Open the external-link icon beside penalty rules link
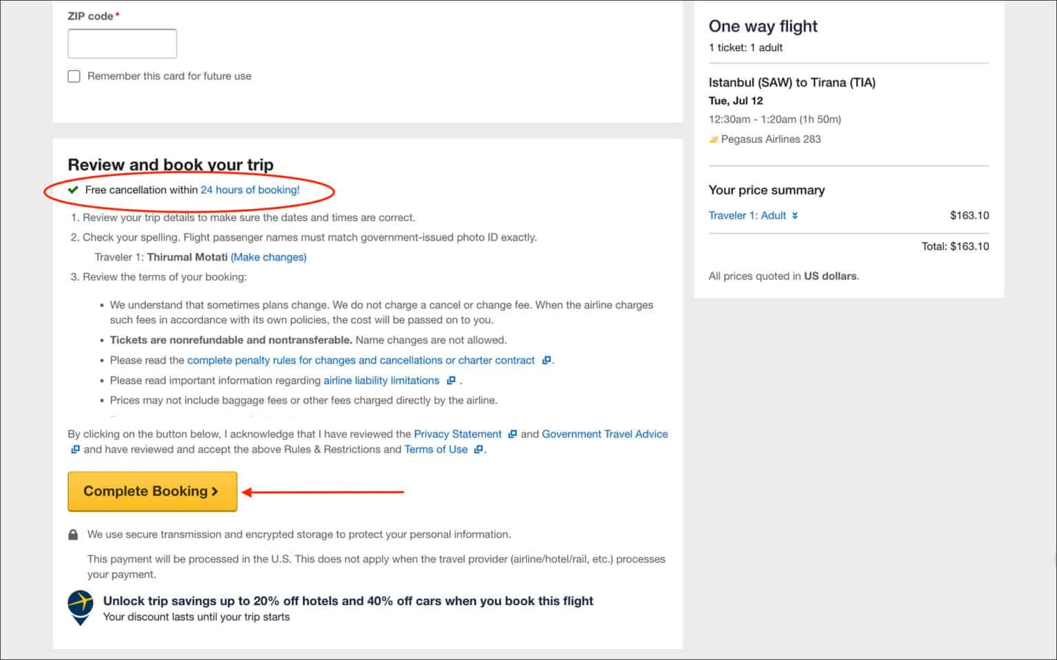 click(x=546, y=360)
